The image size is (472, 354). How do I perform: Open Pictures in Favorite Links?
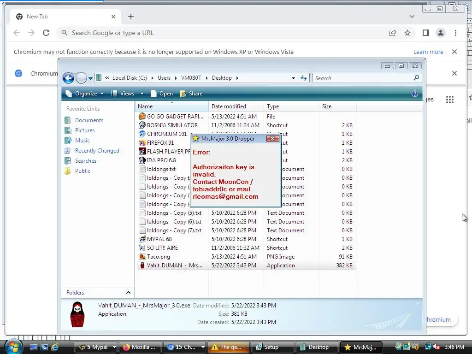tap(85, 130)
